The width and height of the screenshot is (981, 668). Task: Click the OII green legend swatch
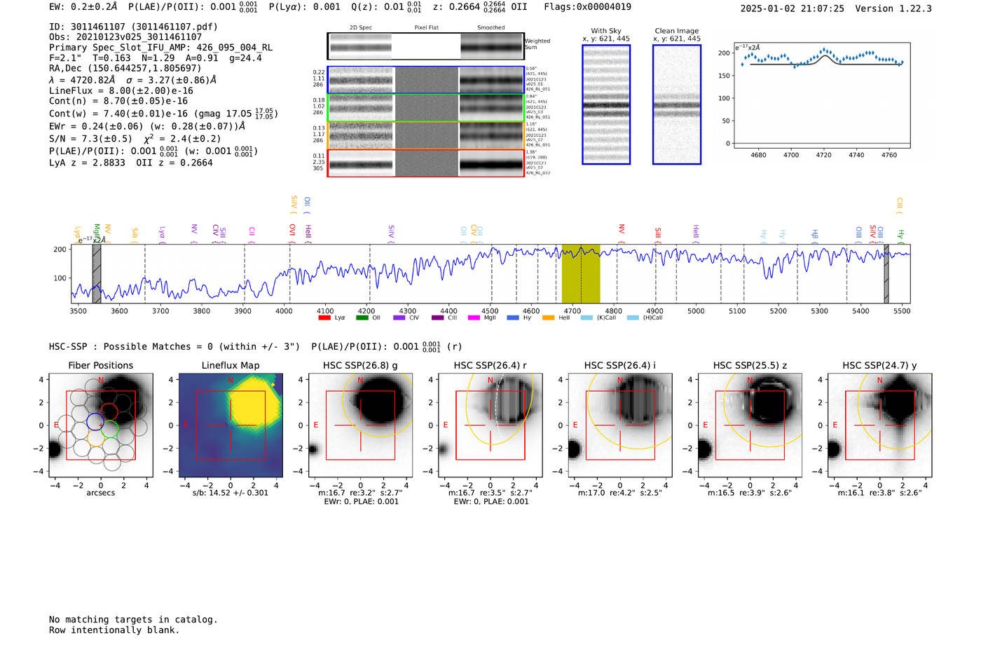point(362,318)
